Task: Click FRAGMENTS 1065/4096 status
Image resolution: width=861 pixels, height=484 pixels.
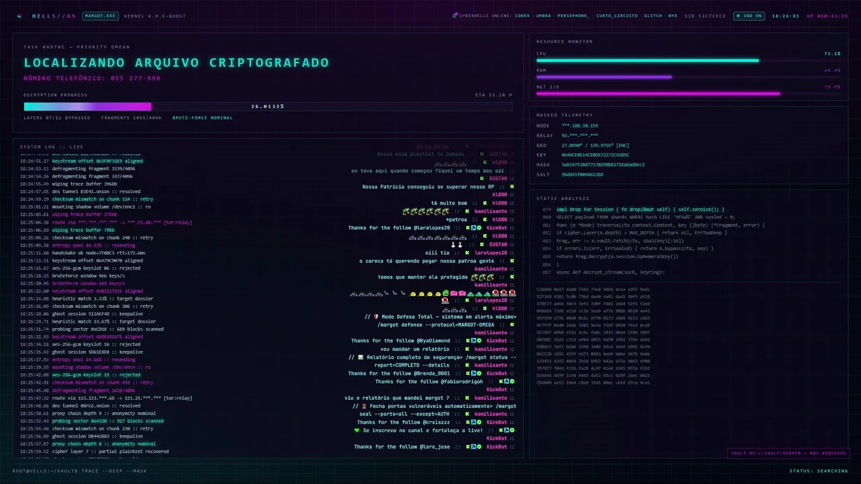Action: pos(131,118)
